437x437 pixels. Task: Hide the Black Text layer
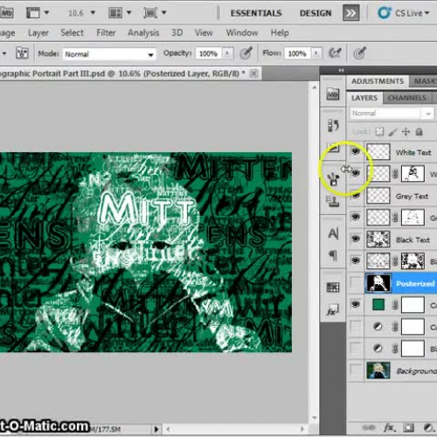[356, 239]
